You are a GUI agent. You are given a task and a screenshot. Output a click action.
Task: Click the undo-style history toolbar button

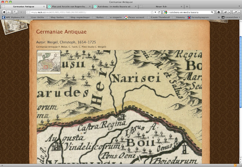15,12
